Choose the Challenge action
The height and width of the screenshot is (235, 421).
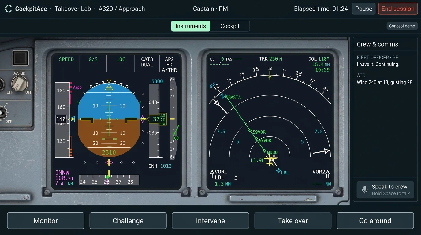pos(128,221)
